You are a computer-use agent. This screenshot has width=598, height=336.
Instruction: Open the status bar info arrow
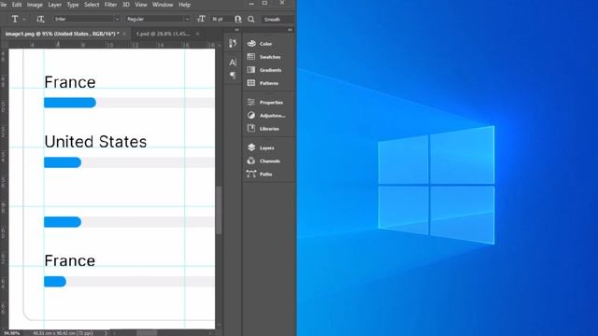click(106, 333)
